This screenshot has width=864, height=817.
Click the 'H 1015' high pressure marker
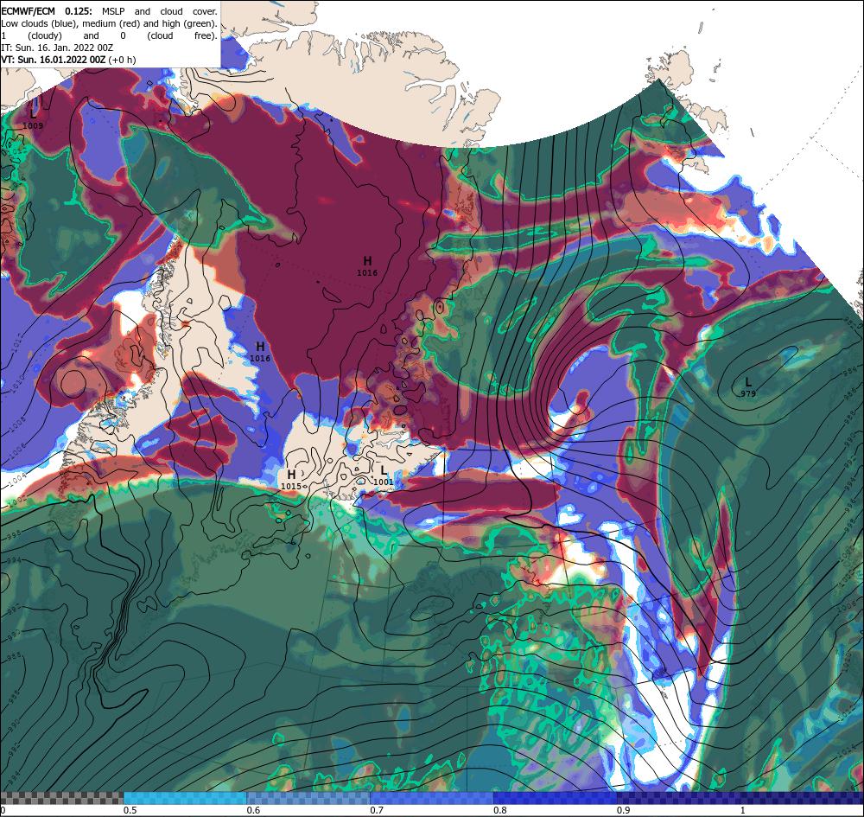pyautogui.click(x=291, y=479)
